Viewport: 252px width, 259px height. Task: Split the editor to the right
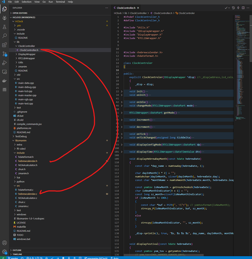coord(243,8)
